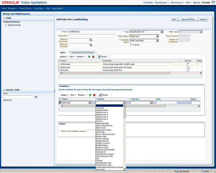Viewport: 216px width, 173px height.
Task: Check Inactive for the HOTLeads rule
Action: tap(188, 70)
